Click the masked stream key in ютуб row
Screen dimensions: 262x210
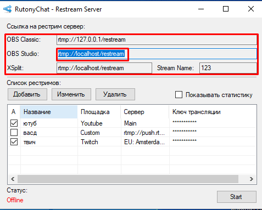[x=185, y=122]
